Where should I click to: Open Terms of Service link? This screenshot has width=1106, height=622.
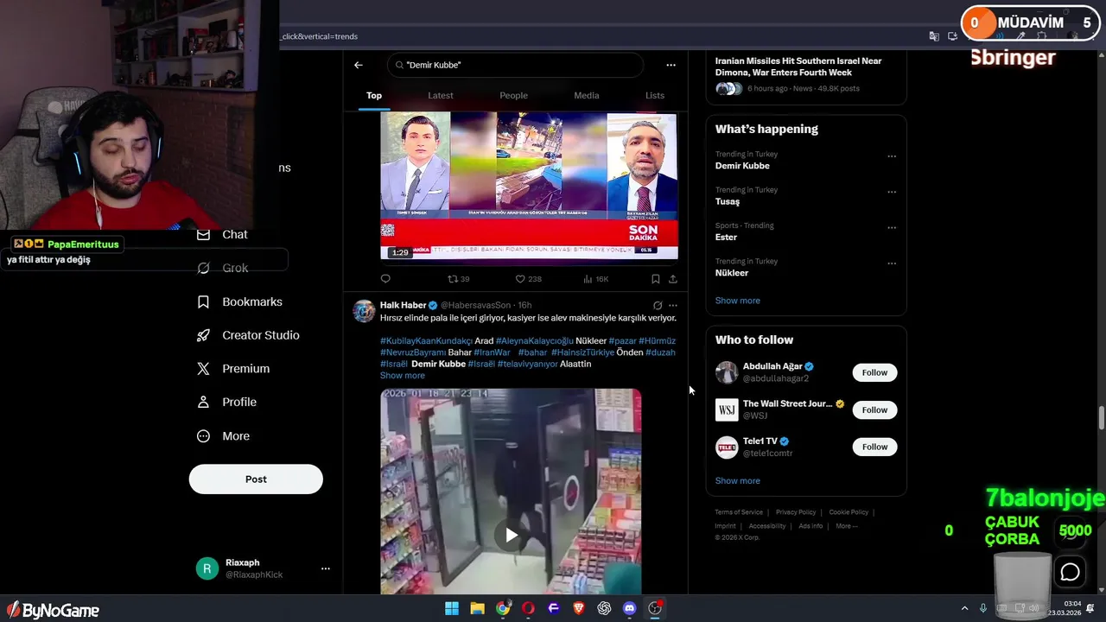tap(739, 512)
